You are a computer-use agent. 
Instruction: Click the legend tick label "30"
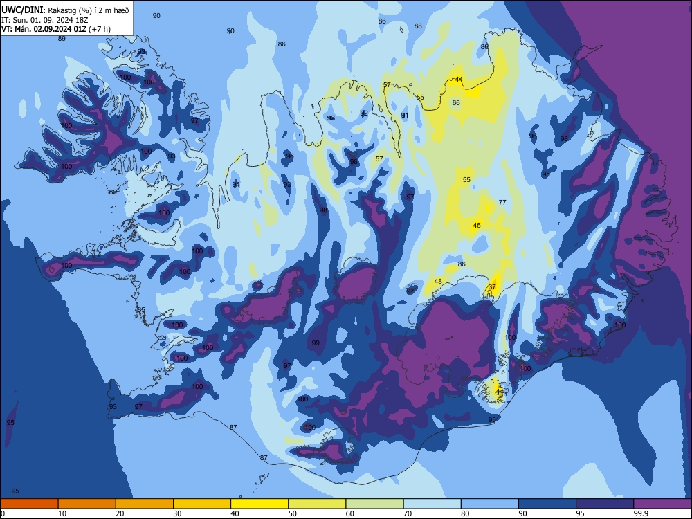[177, 513]
